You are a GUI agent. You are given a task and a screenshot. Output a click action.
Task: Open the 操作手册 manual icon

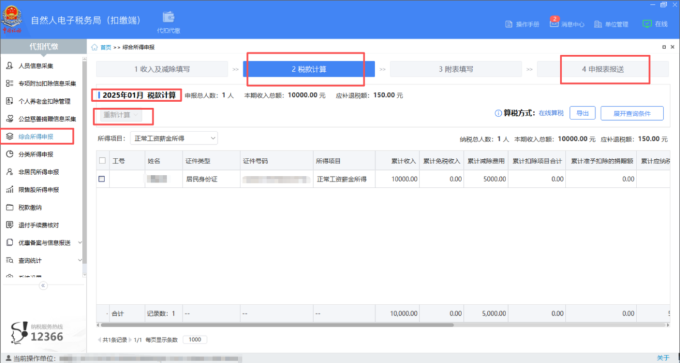pos(509,25)
